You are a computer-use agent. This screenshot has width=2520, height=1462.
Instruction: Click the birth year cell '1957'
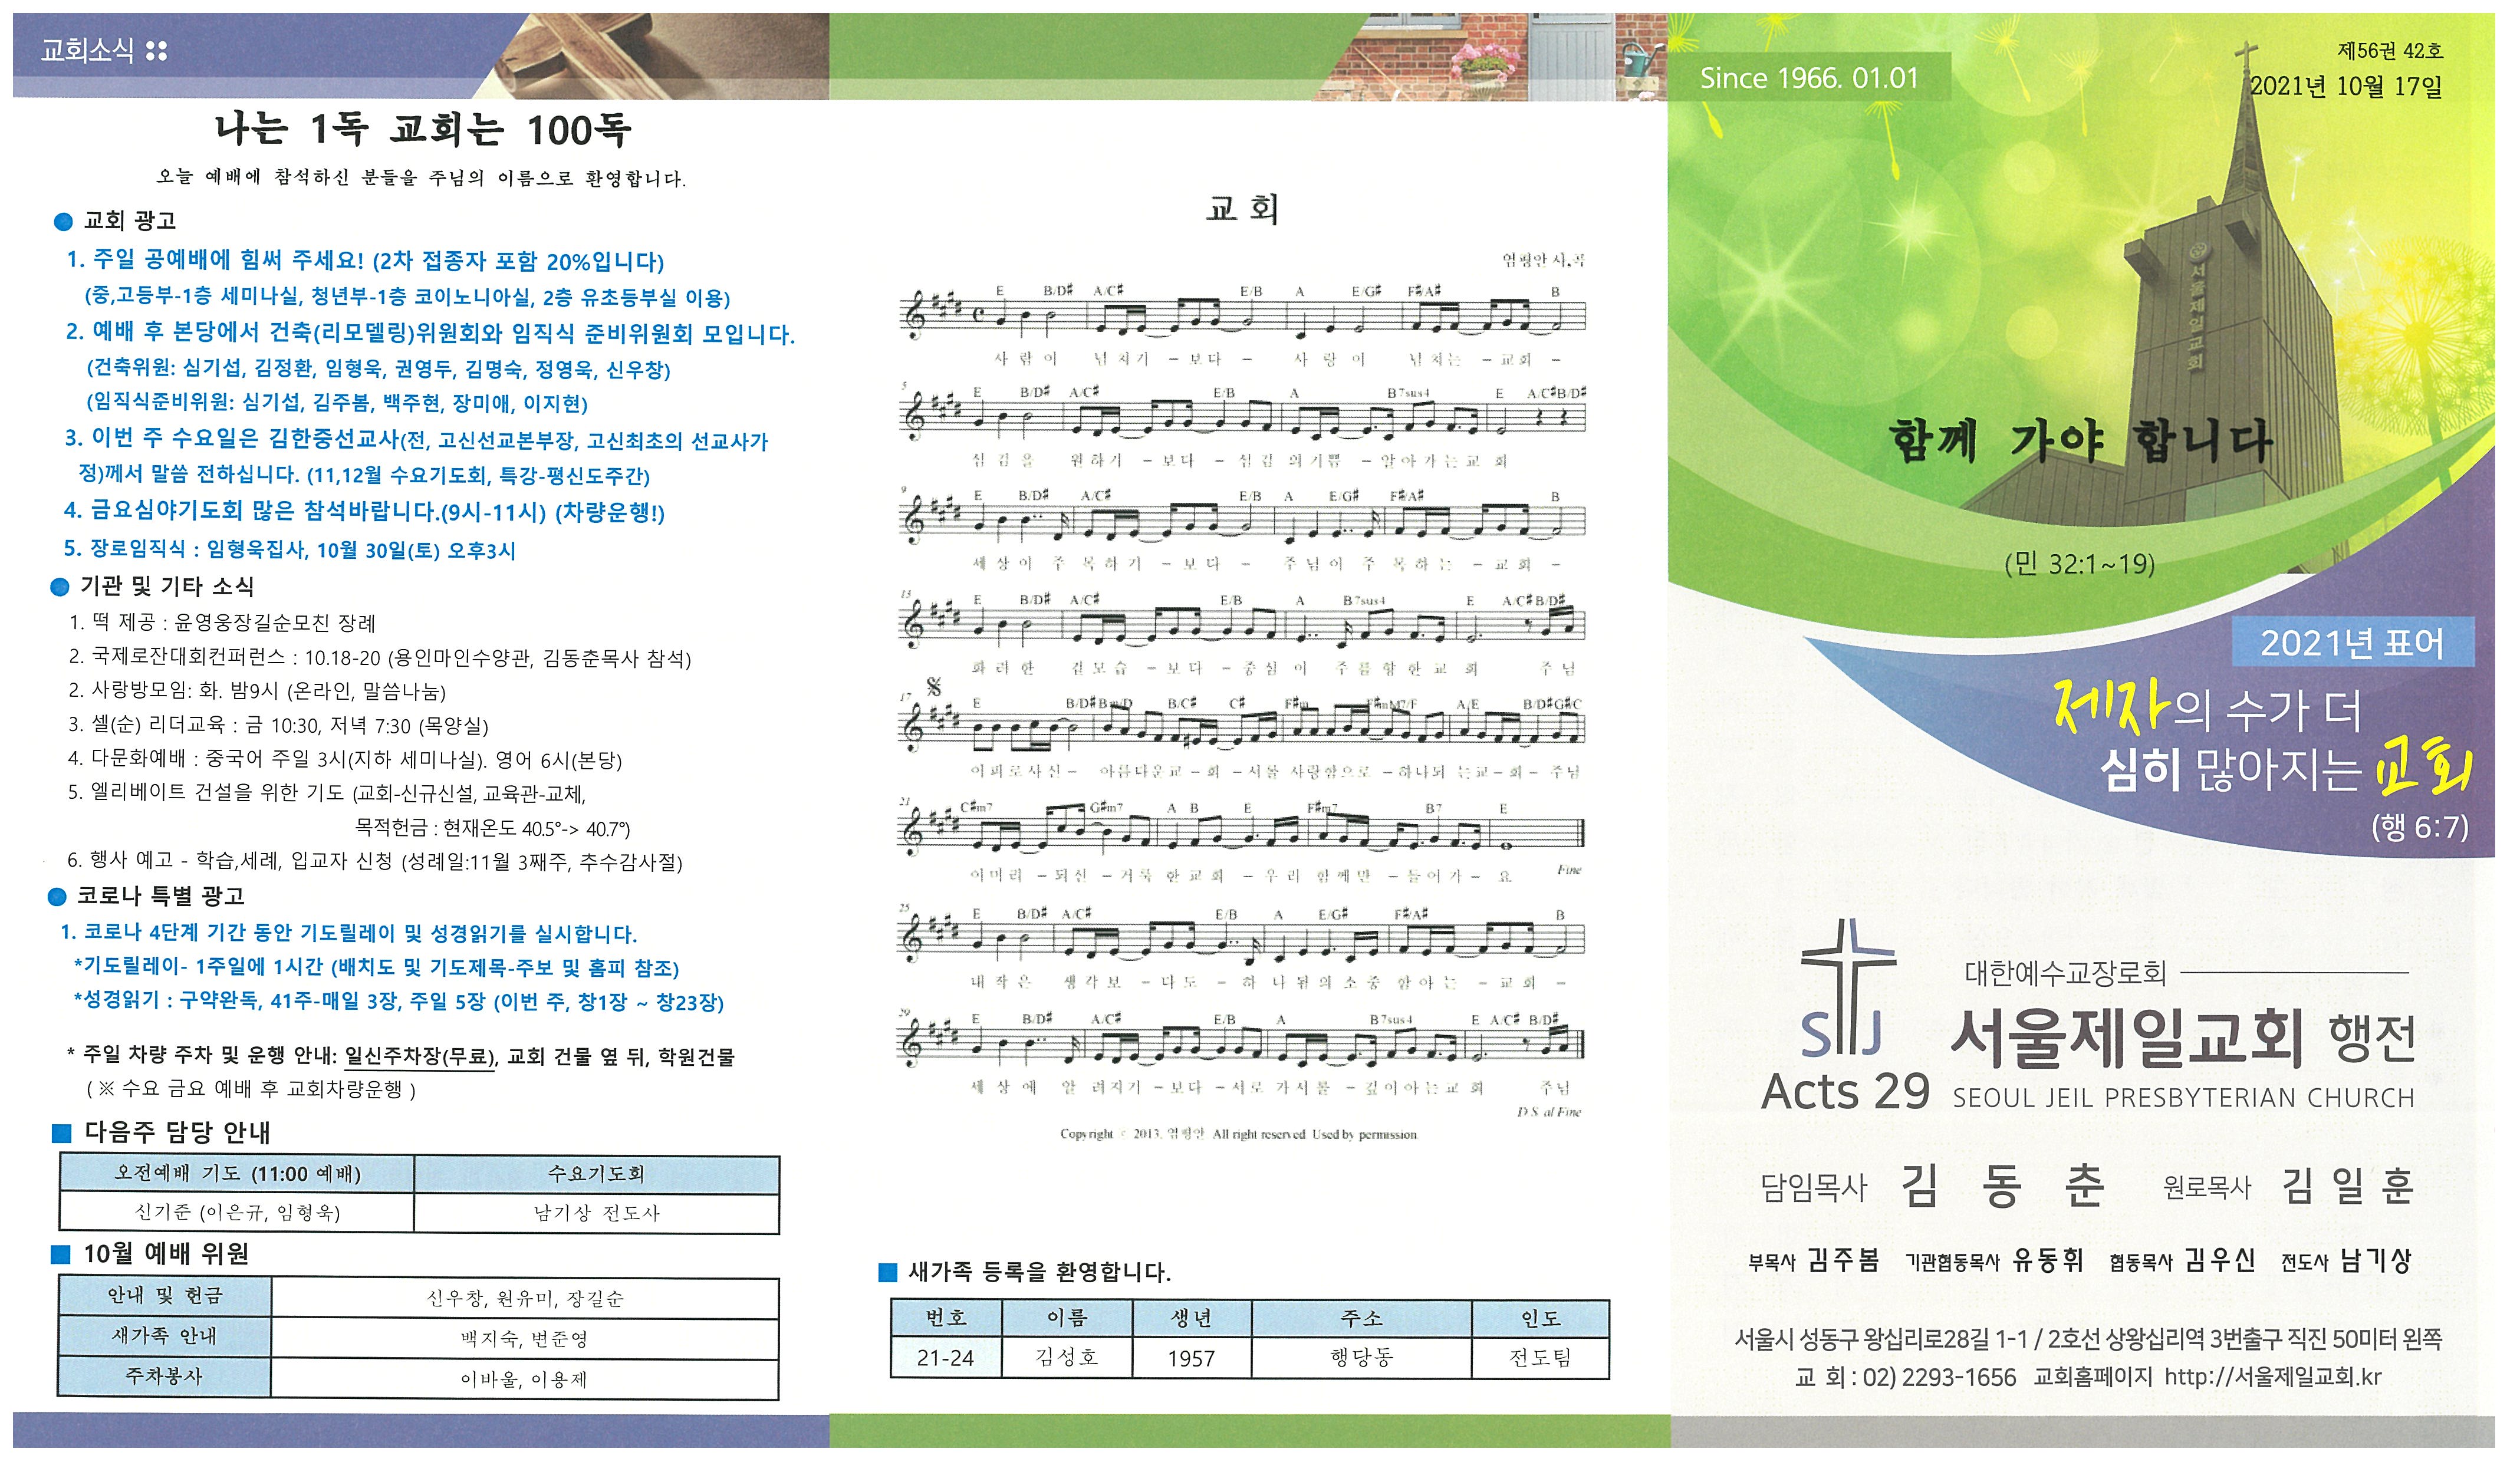pyautogui.click(x=1191, y=1359)
